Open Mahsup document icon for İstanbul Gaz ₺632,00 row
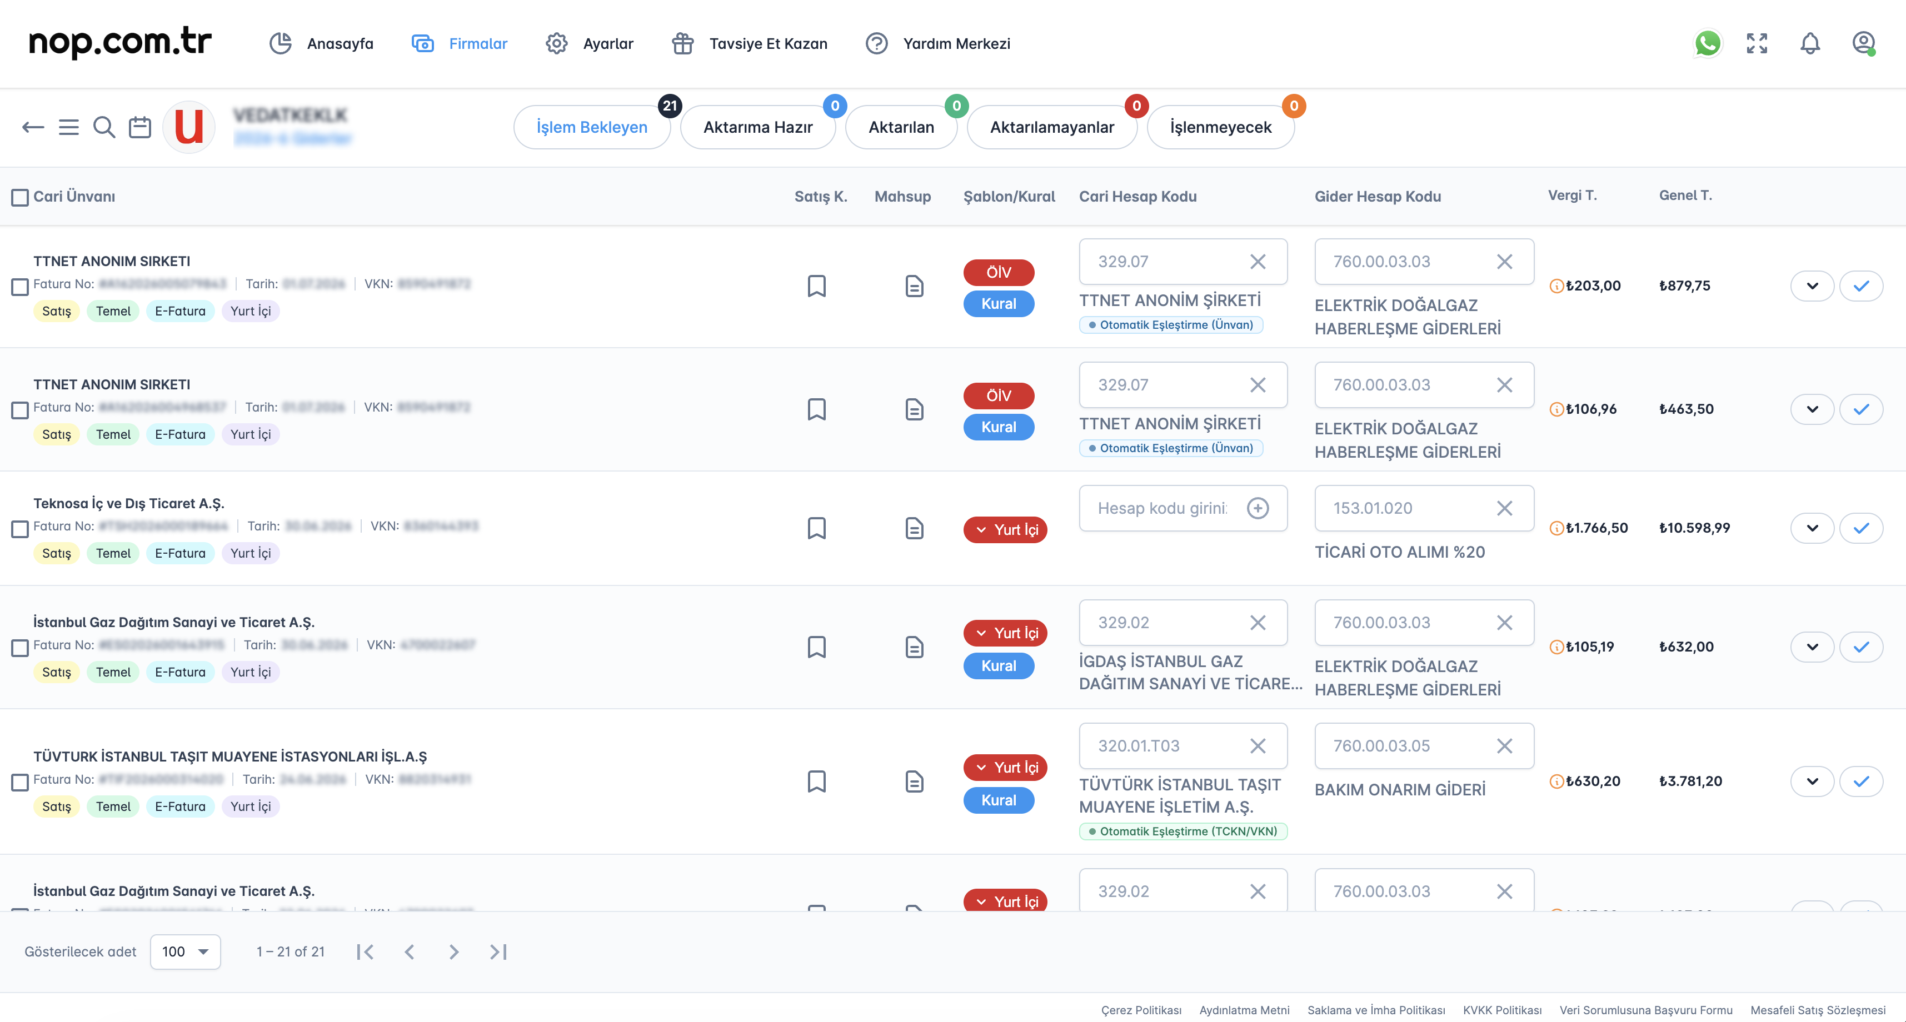 (915, 647)
